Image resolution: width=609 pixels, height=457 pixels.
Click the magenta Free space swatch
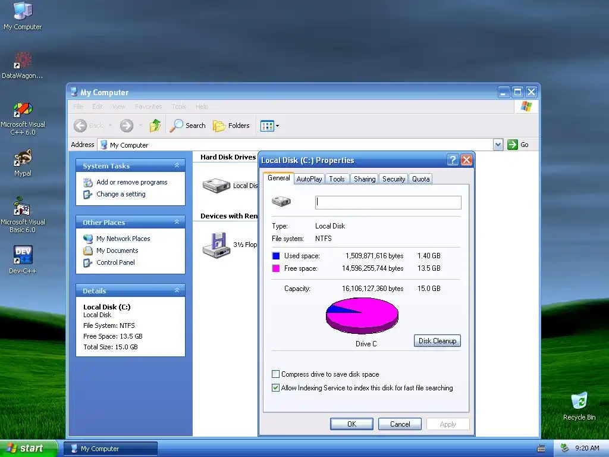pos(276,268)
